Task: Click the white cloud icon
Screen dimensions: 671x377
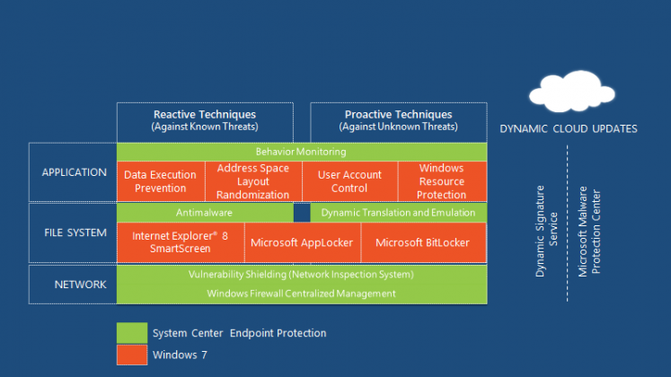Action: [x=571, y=92]
